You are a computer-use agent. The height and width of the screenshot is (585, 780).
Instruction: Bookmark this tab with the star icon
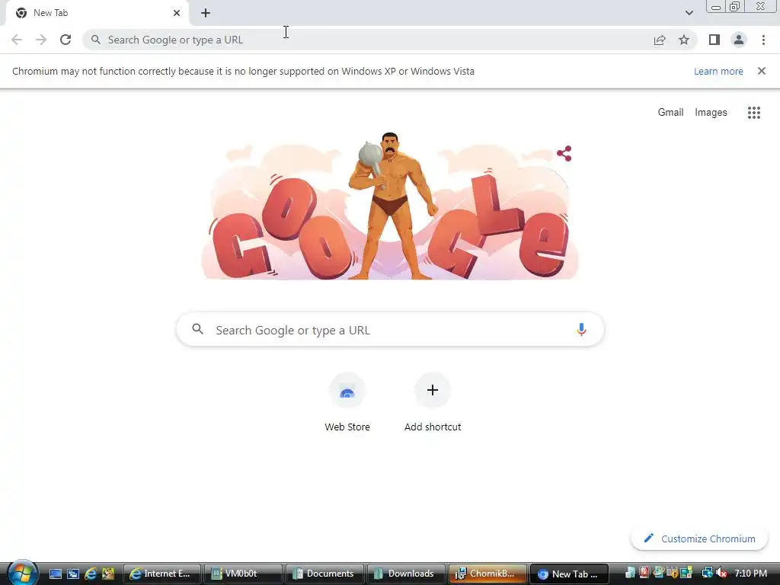click(684, 40)
